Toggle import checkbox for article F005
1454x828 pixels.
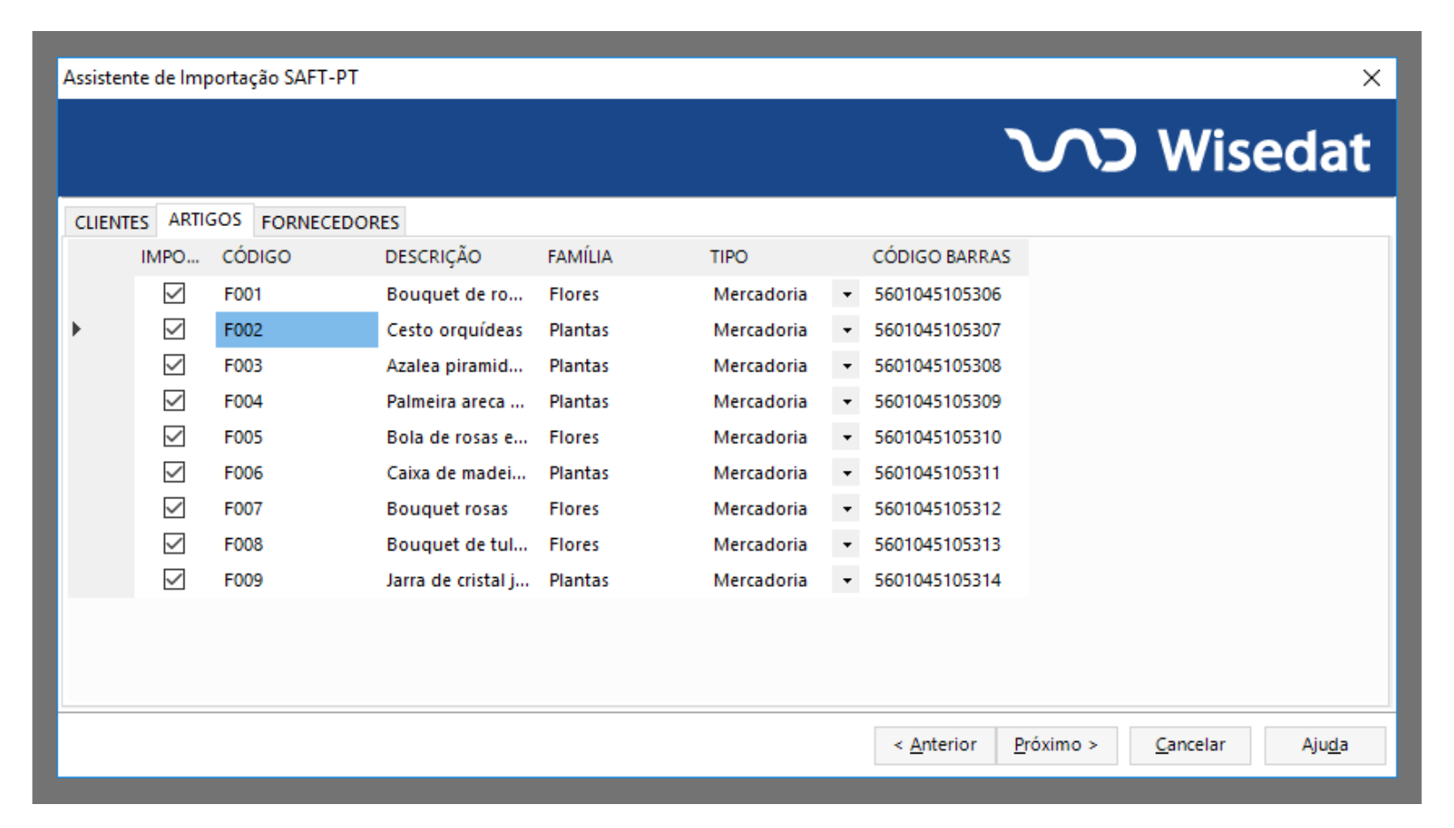coord(174,437)
